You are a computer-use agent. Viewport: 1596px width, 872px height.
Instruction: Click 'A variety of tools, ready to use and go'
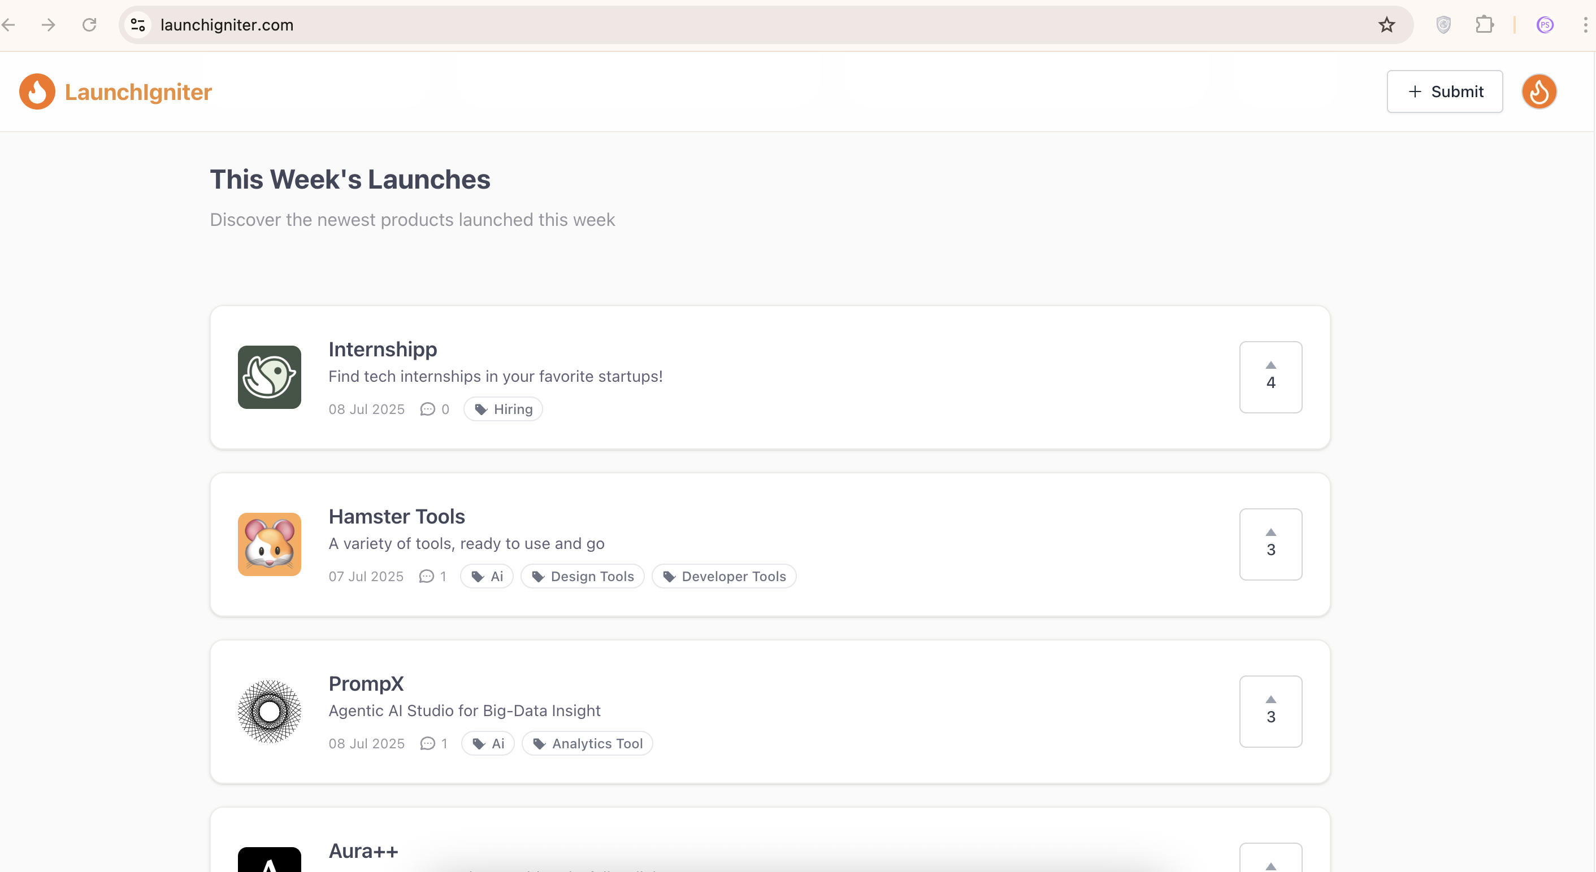click(x=466, y=544)
